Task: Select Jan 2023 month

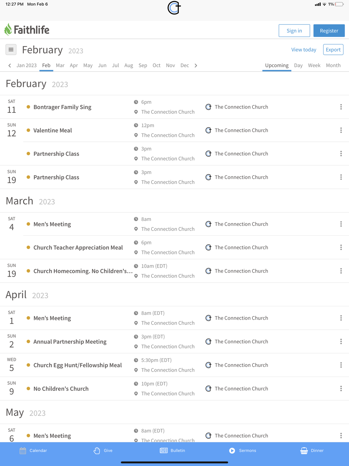Action: (x=27, y=65)
